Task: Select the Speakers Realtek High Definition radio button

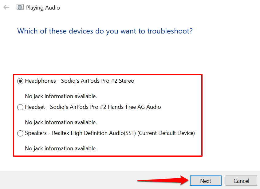Action: click(x=20, y=133)
